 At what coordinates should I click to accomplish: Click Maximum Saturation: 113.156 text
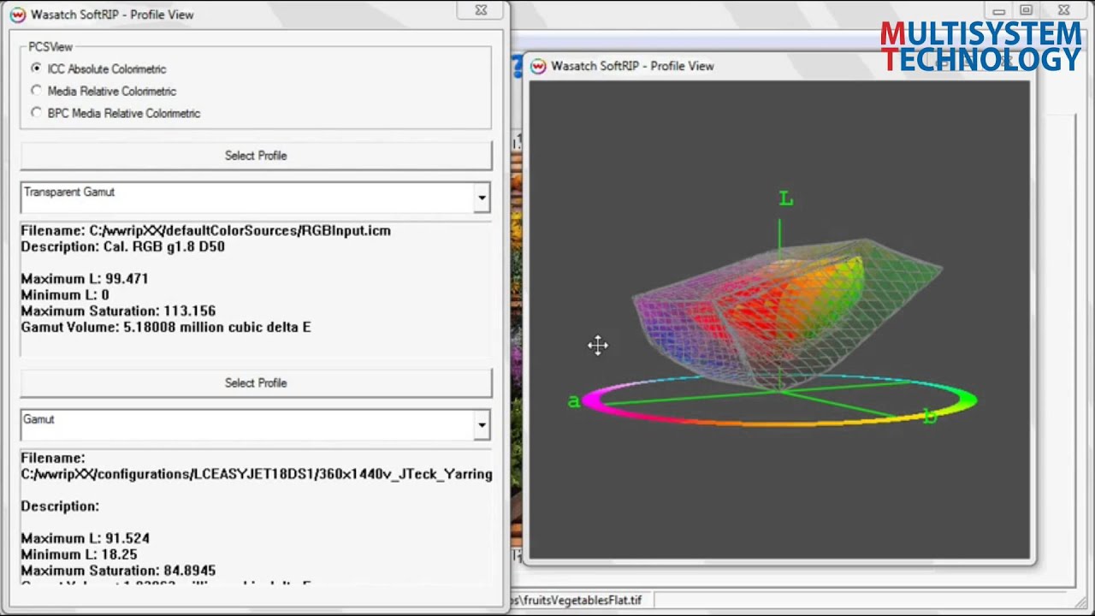118,311
